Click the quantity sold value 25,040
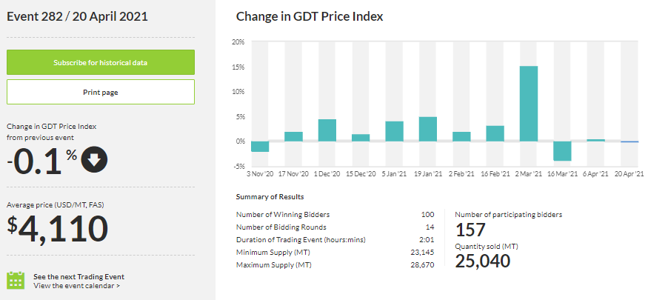648x300 pixels. (x=483, y=261)
